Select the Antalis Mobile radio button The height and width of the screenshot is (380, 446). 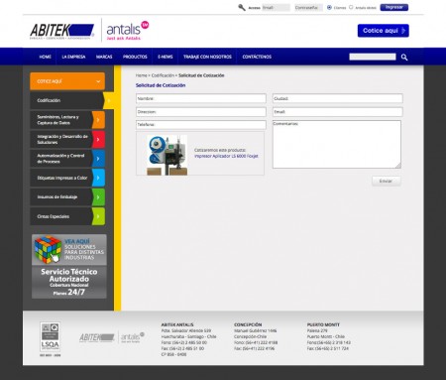[x=351, y=7]
